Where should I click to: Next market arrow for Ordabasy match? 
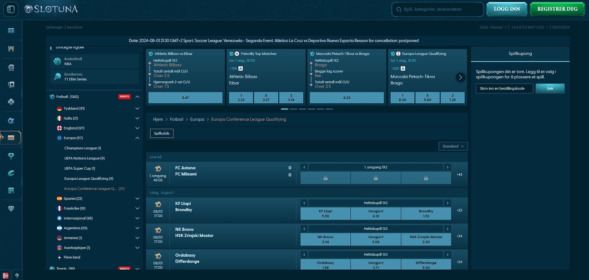click(448, 254)
